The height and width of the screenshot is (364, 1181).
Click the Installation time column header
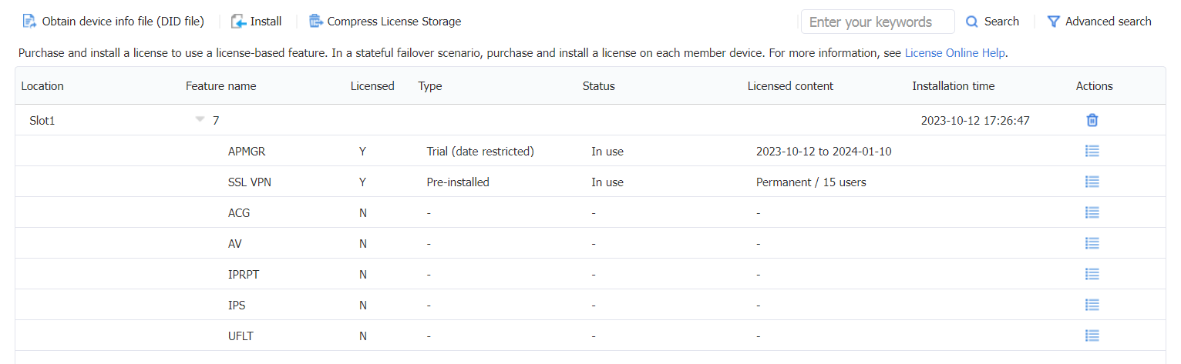coord(954,86)
